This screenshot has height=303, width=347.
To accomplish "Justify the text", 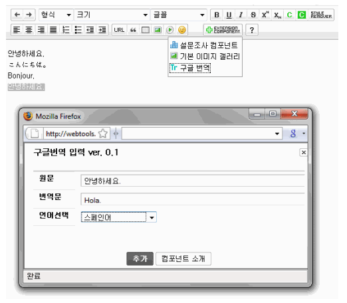I will click(53, 30).
